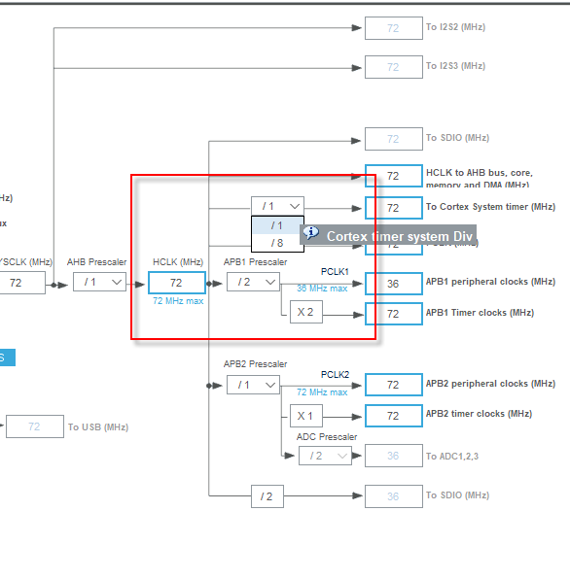The image size is (570, 579).
Task: Choose the /8 divider option
Action: pos(276,243)
